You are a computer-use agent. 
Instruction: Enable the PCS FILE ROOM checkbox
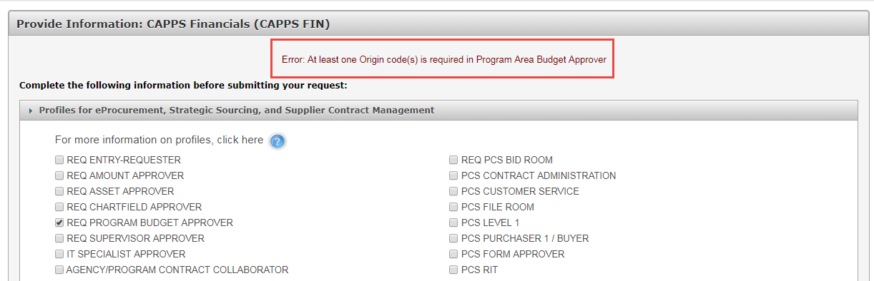point(453,208)
